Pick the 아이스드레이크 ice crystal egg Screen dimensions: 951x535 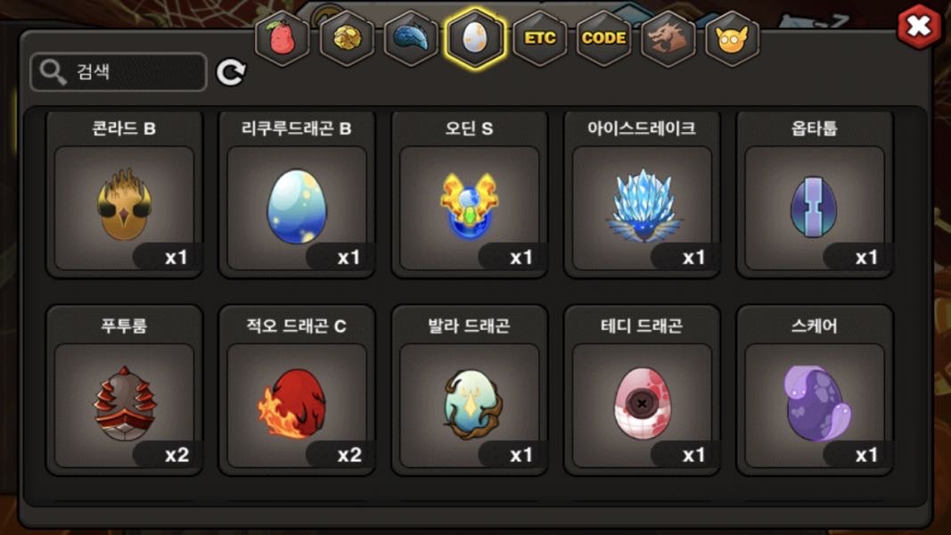pos(642,194)
